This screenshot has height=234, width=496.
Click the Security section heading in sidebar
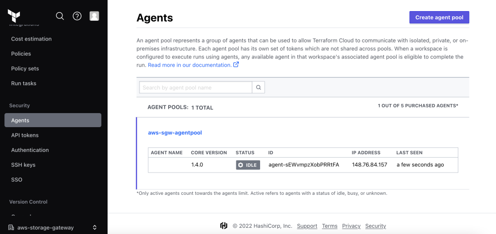pos(19,105)
